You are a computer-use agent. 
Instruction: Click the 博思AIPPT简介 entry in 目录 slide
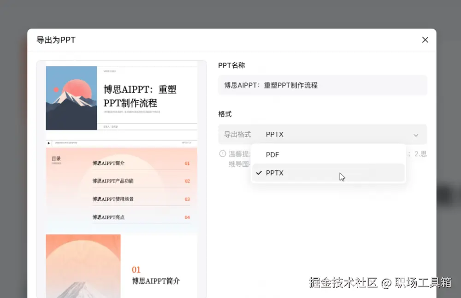[x=108, y=163]
